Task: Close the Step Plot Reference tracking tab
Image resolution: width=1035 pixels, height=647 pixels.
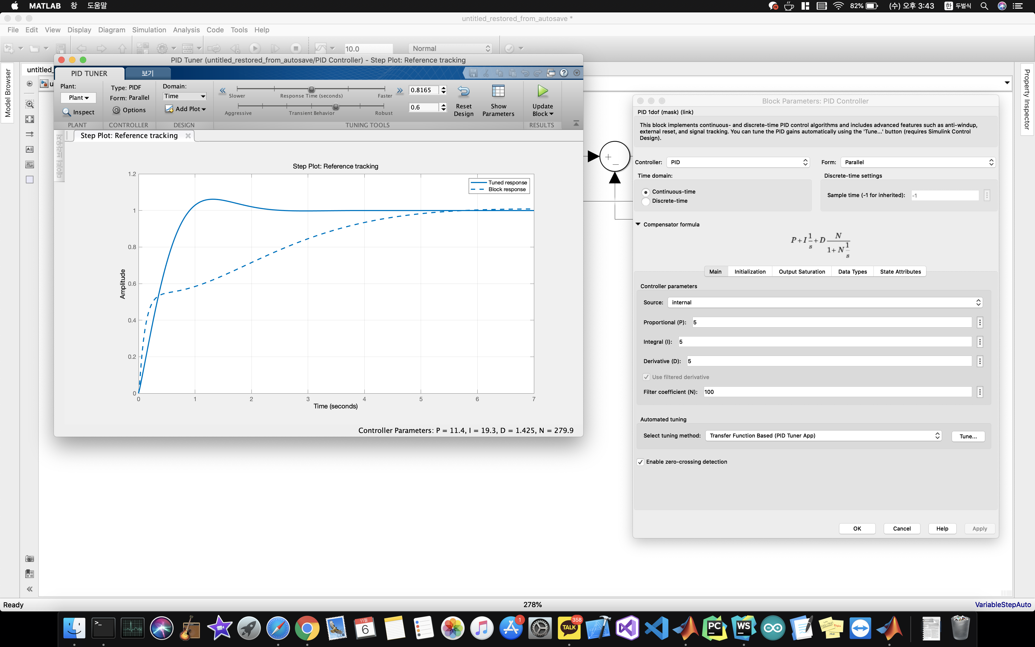Action: (x=188, y=136)
